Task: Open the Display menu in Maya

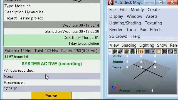Action: pyautogui.click(x=116, y=16)
